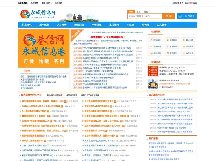Open bulletin 置顶信息说明
This screenshot has height=161, width=215.
[27, 89]
